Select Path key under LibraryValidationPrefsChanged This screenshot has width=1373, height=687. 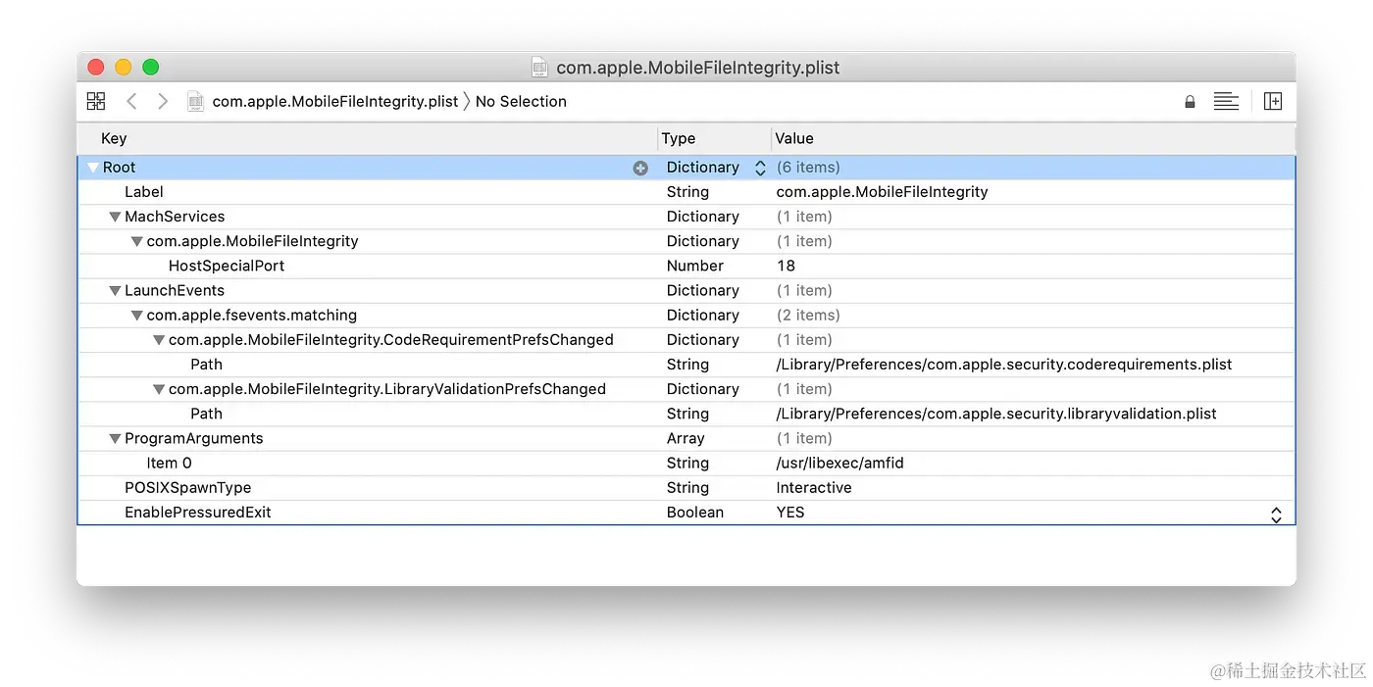(207, 414)
